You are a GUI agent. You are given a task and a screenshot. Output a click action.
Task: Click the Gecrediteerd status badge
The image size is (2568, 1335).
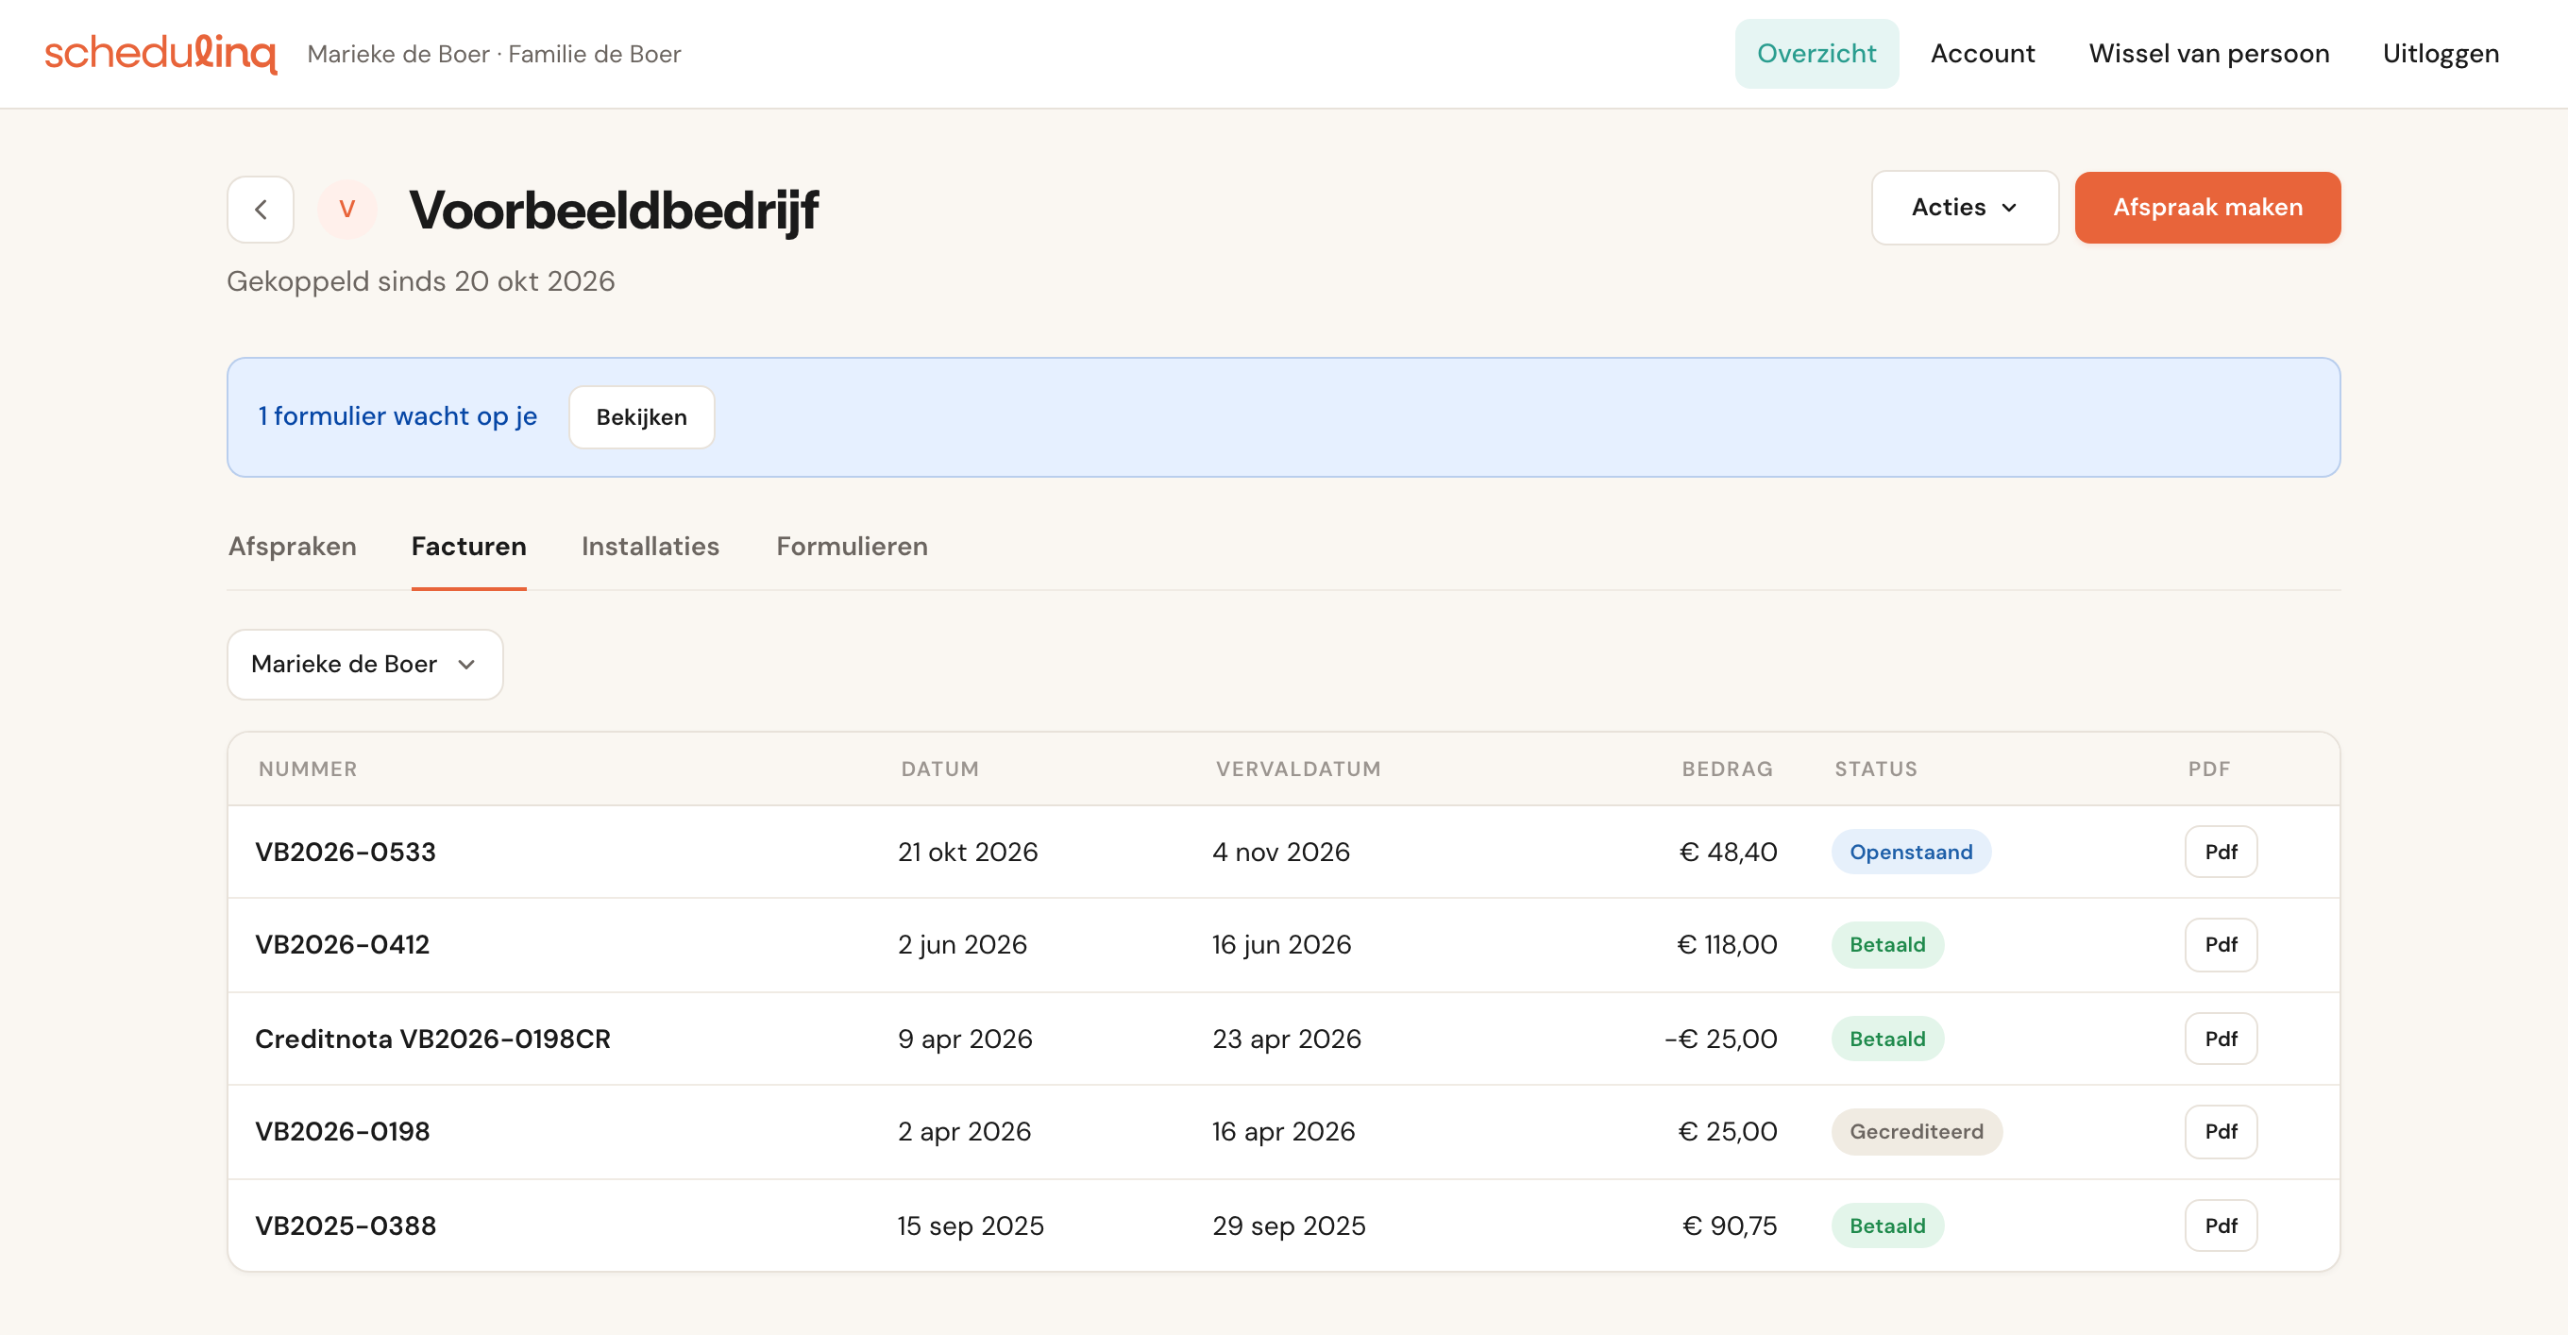click(1916, 1132)
